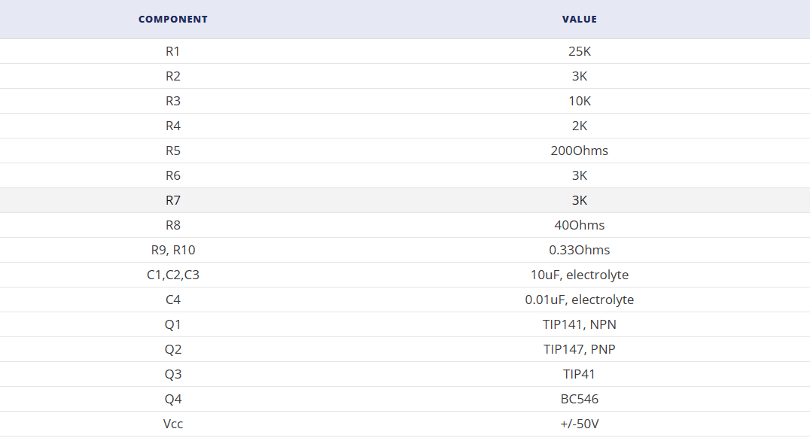Select the BC546 transistor value
Screen dimensions: 810x438
click(579, 399)
